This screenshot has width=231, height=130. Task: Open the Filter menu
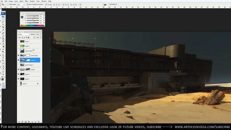26,1
